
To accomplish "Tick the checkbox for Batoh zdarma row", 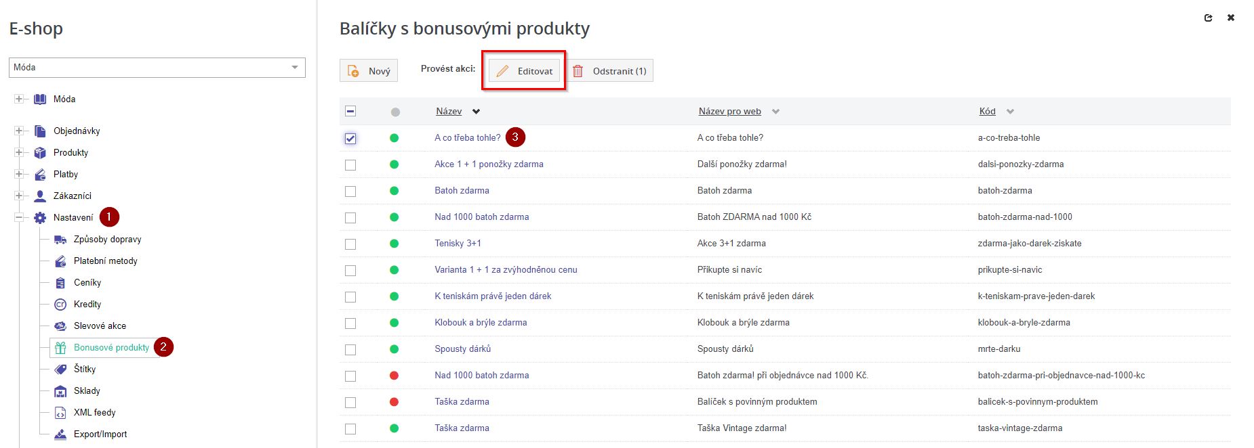I will (x=350, y=192).
